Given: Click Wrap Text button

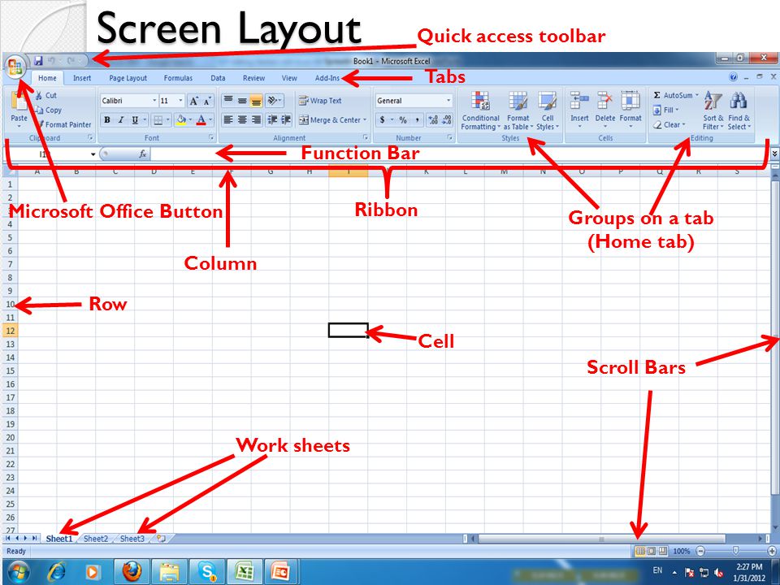Looking at the screenshot, I should click(x=320, y=101).
